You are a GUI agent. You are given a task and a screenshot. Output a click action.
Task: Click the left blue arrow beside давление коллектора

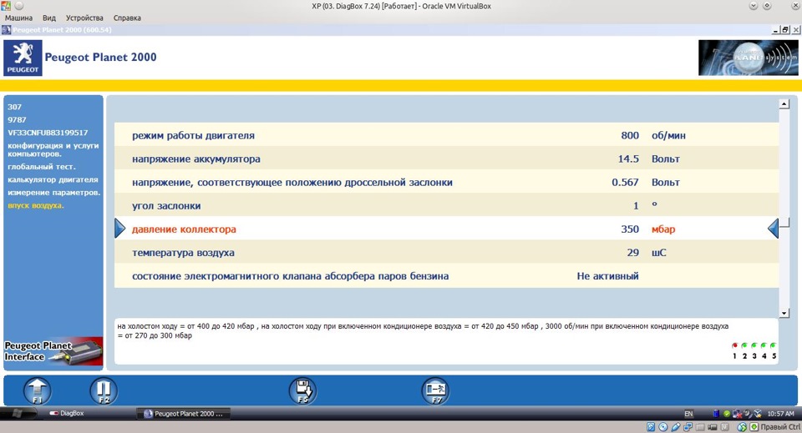(119, 229)
